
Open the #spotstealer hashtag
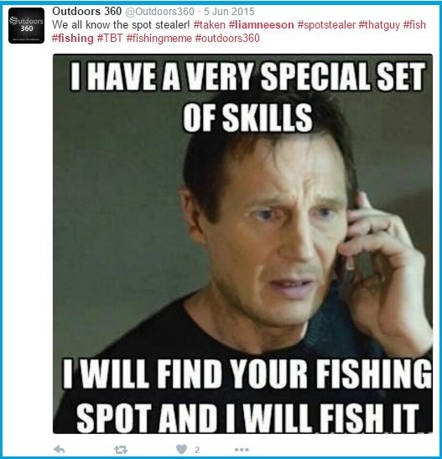[x=326, y=25]
